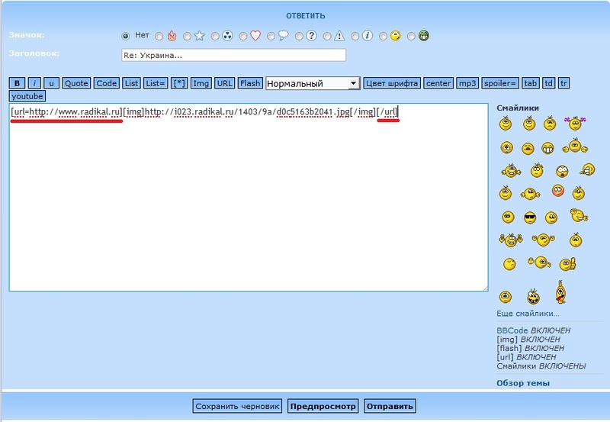Open the 'Нормальный' font size dropdown
610x422 pixels.
313,83
